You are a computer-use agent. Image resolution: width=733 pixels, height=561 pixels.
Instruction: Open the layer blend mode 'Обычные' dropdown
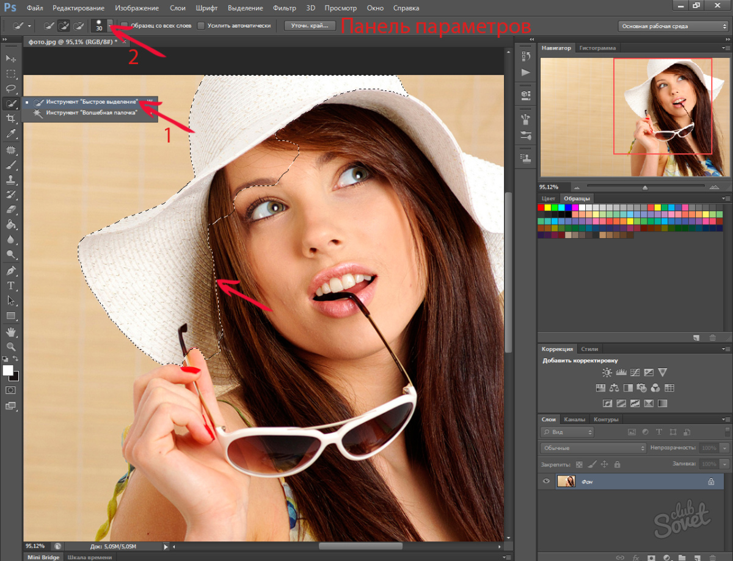click(593, 448)
